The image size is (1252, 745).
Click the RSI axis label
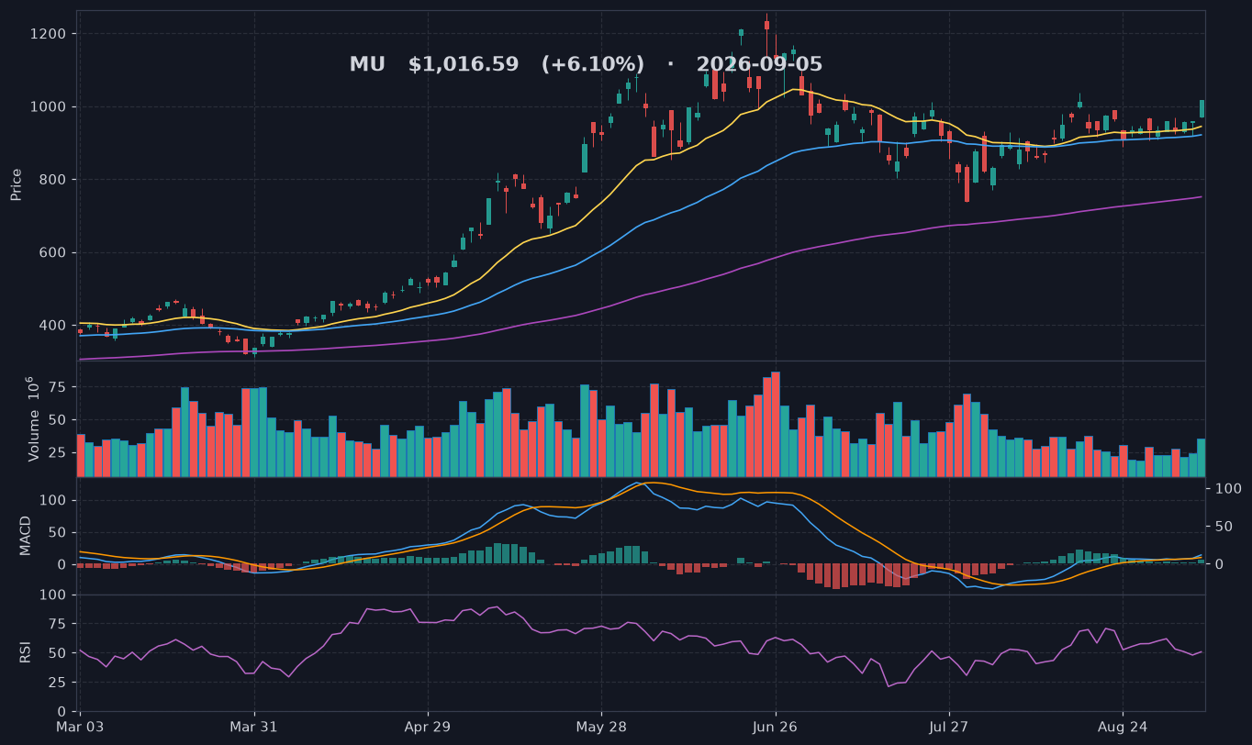pos(26,652)
